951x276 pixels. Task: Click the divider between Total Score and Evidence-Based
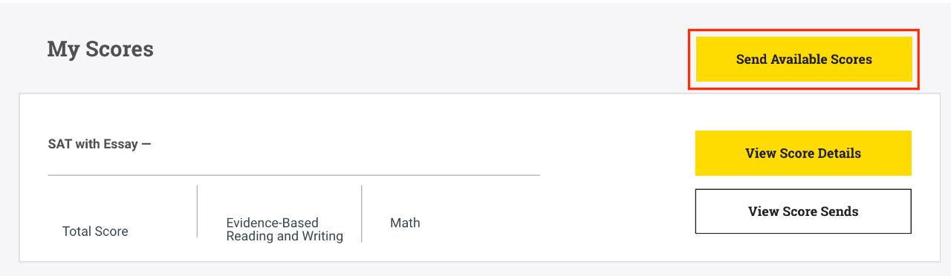pyautogui.click(x=197, y=211)
